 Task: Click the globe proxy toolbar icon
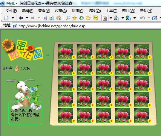128,18
